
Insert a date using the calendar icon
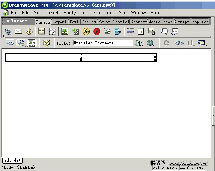point(141,31)
